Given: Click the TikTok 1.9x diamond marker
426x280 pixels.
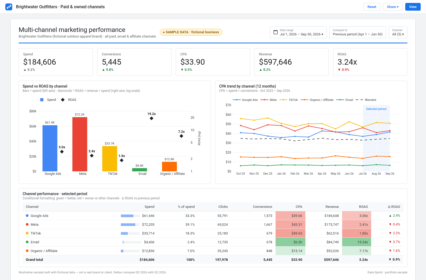Looking at the screenshot, I should click(122, 160).
